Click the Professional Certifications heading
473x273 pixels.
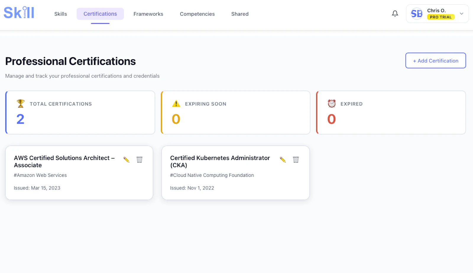click(70, 61)
